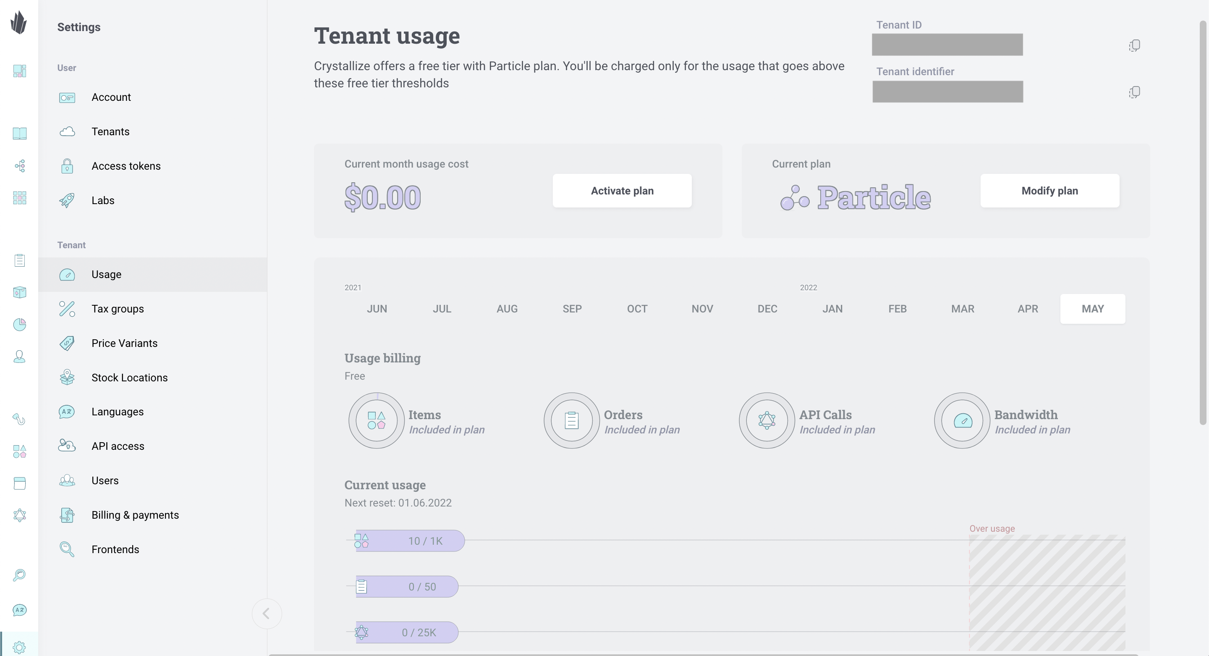Click the Next reset: 01.06.2022 text
This screenshot has width=1209, height=656.
tap(398, 503)
